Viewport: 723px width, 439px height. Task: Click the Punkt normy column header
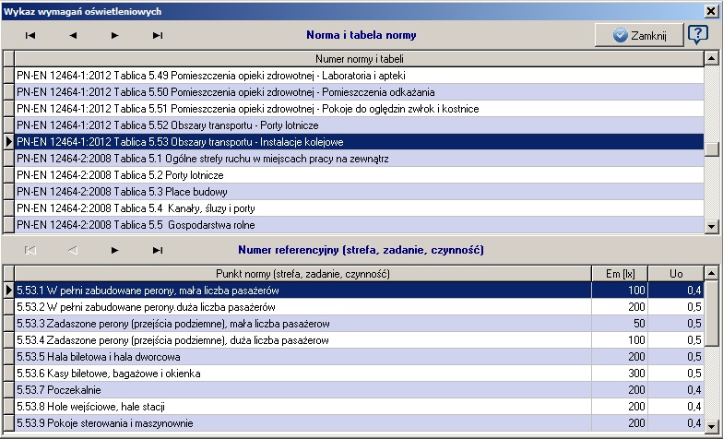[x=302, y=274]
